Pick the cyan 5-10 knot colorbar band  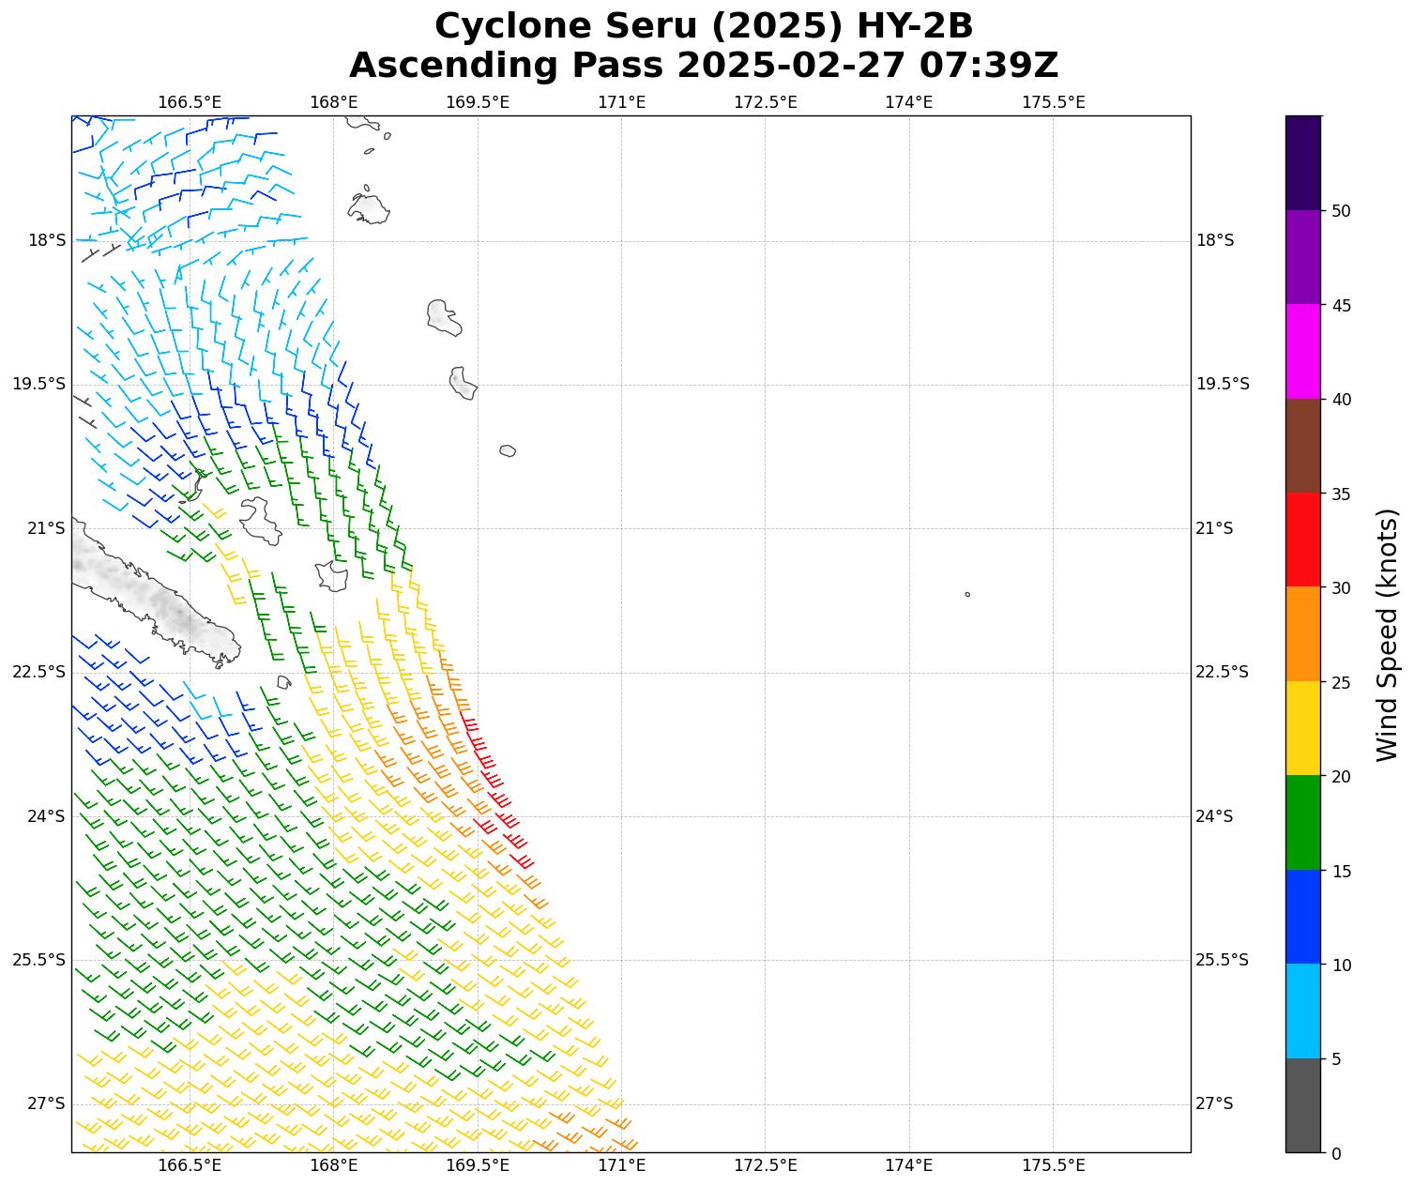pos(1302,1011)
